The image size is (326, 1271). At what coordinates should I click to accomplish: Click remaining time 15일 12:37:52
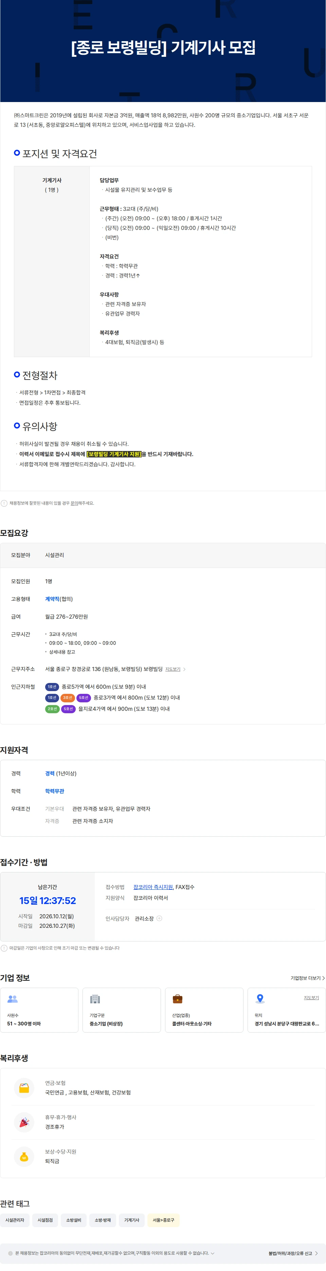click(47, 901)
